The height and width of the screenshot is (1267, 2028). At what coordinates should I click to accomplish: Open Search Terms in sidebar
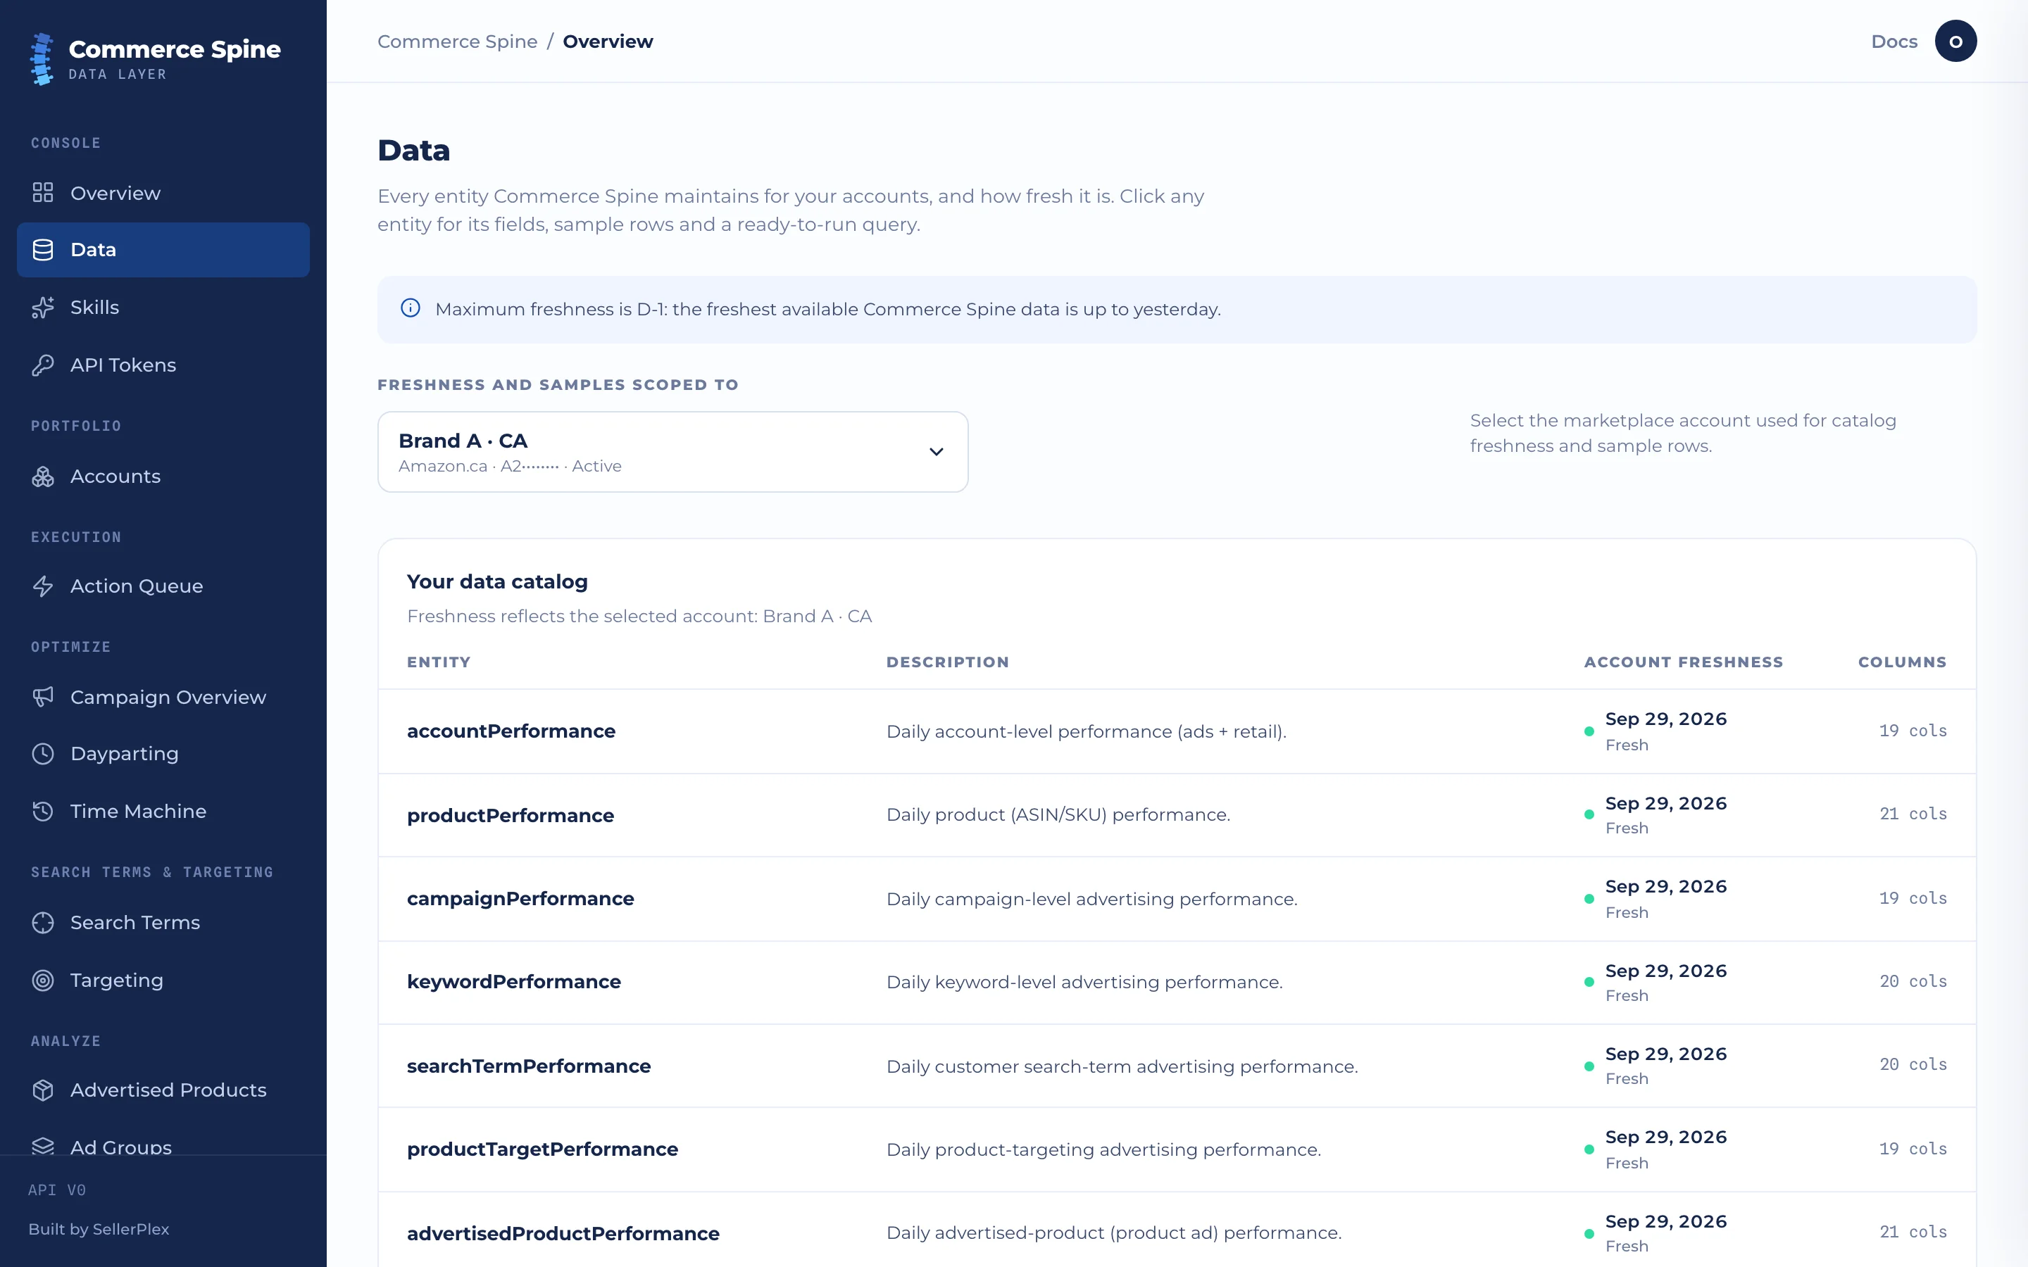coord(163,923)
